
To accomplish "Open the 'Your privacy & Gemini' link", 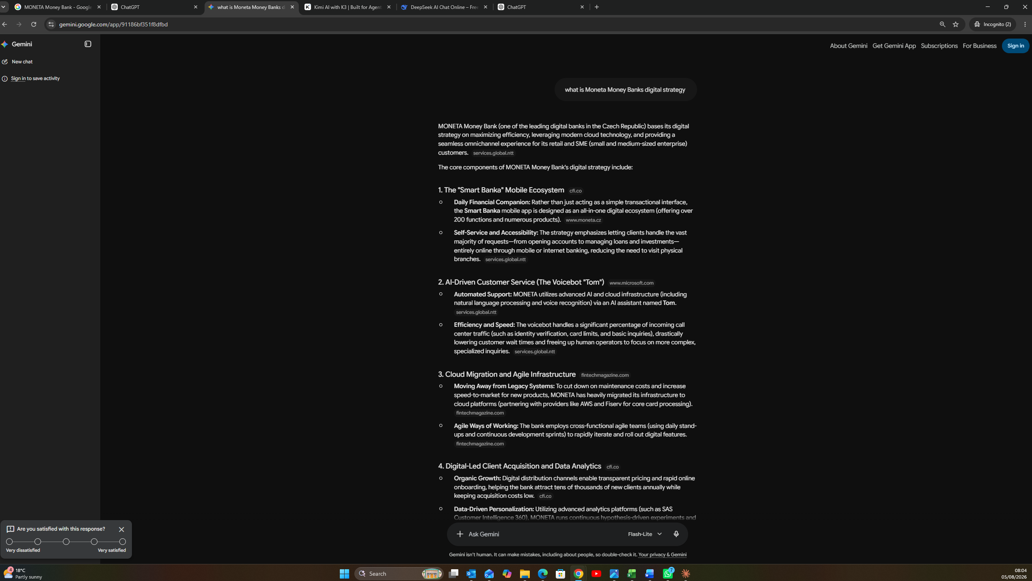I will [x=662, y=555].
